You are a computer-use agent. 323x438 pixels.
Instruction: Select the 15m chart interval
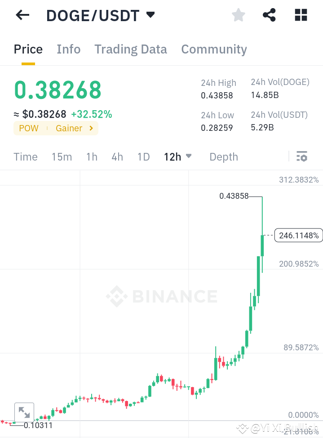tap(62, 156)
